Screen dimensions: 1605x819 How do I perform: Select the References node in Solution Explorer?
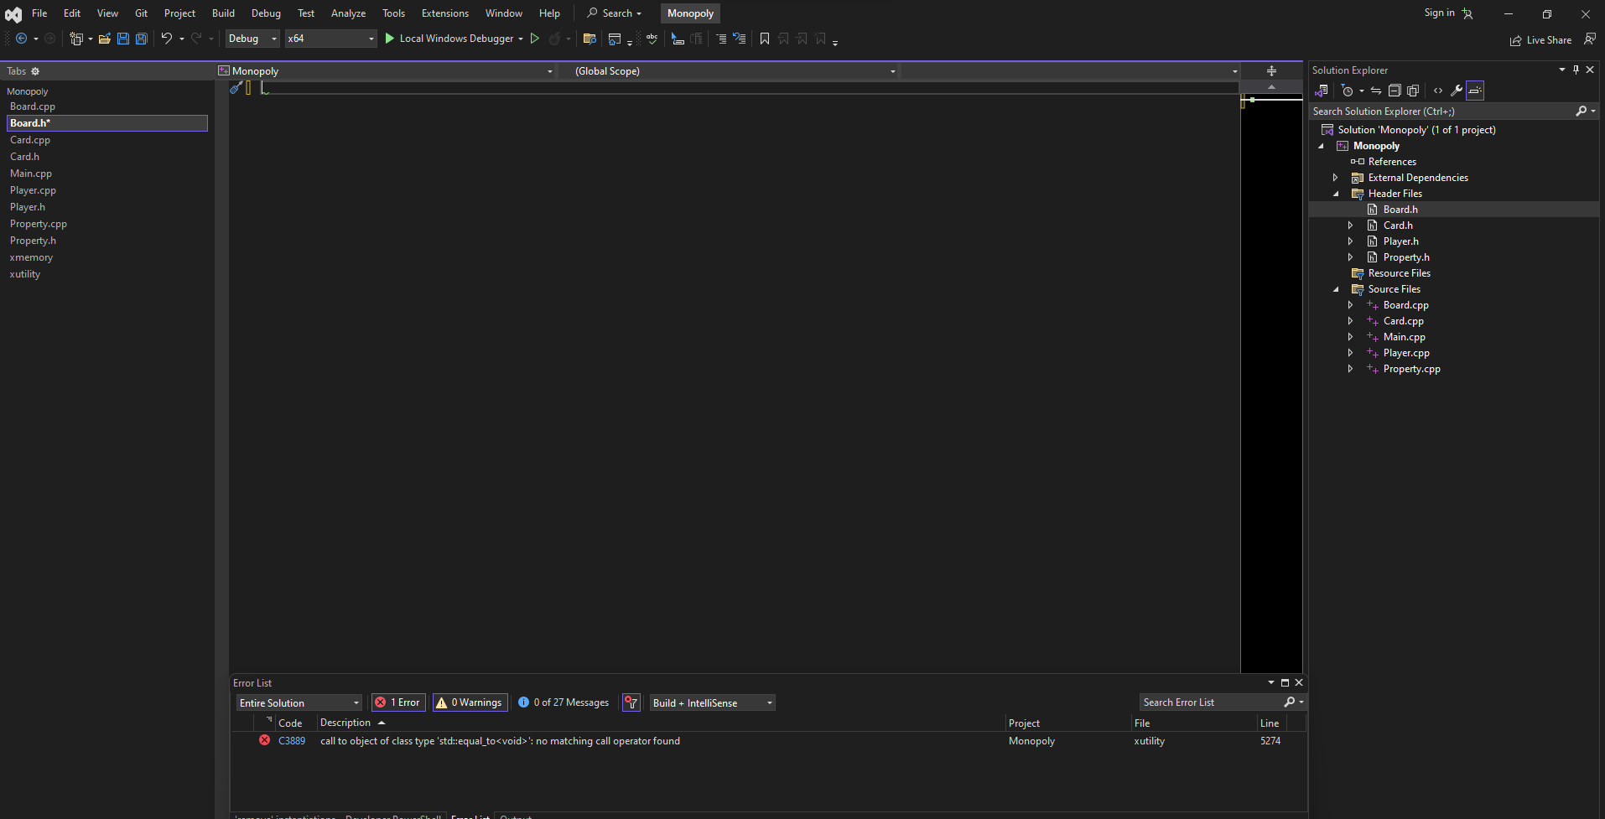(1392, 162)
